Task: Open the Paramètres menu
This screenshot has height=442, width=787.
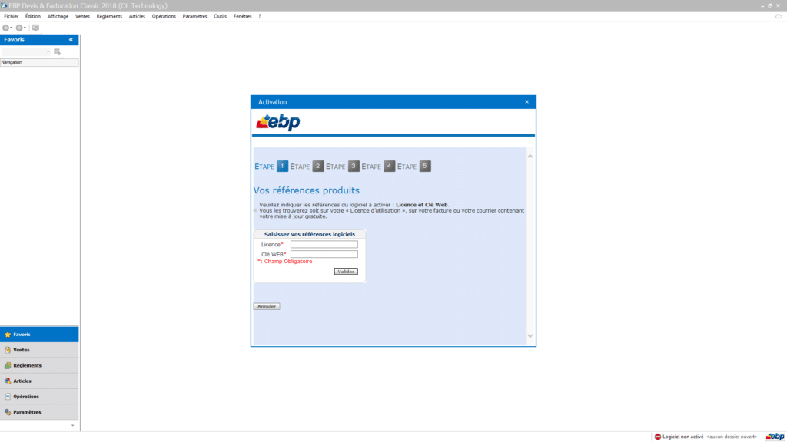Action: (194, 17)
